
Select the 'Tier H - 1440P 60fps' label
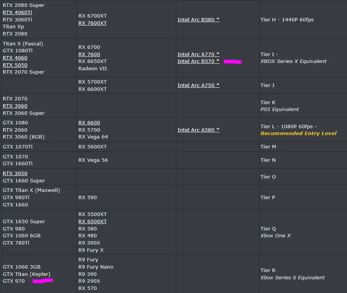tap(287, 19)
